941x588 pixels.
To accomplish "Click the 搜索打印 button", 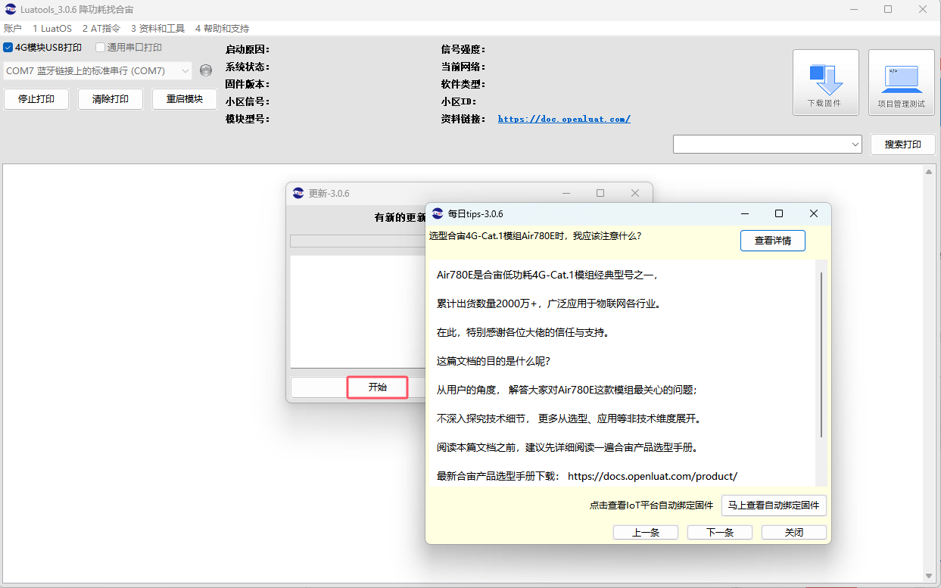I will (903, 145).
